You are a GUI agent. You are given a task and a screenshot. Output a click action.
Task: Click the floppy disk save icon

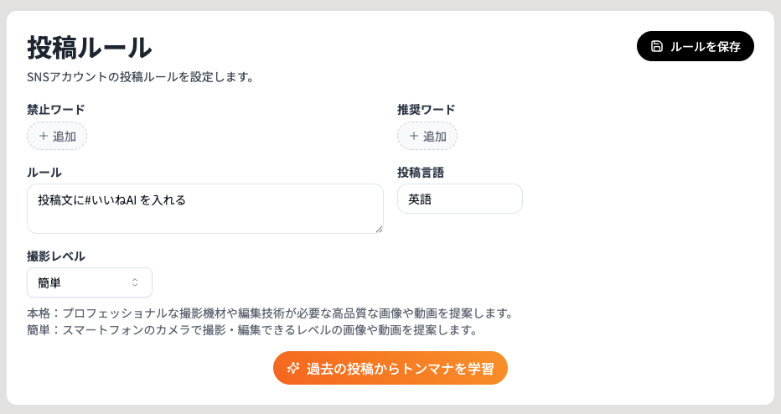coord(657,46)
